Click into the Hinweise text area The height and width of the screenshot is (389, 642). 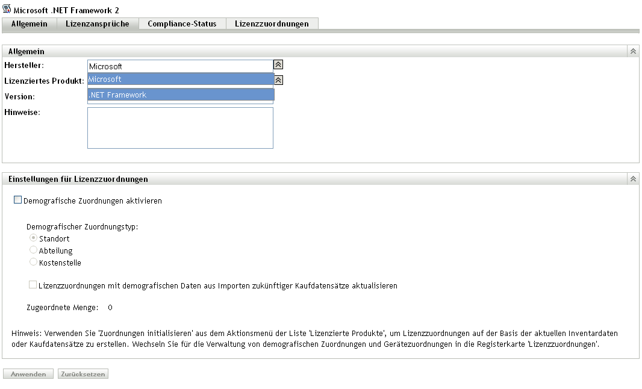[180, 128]
